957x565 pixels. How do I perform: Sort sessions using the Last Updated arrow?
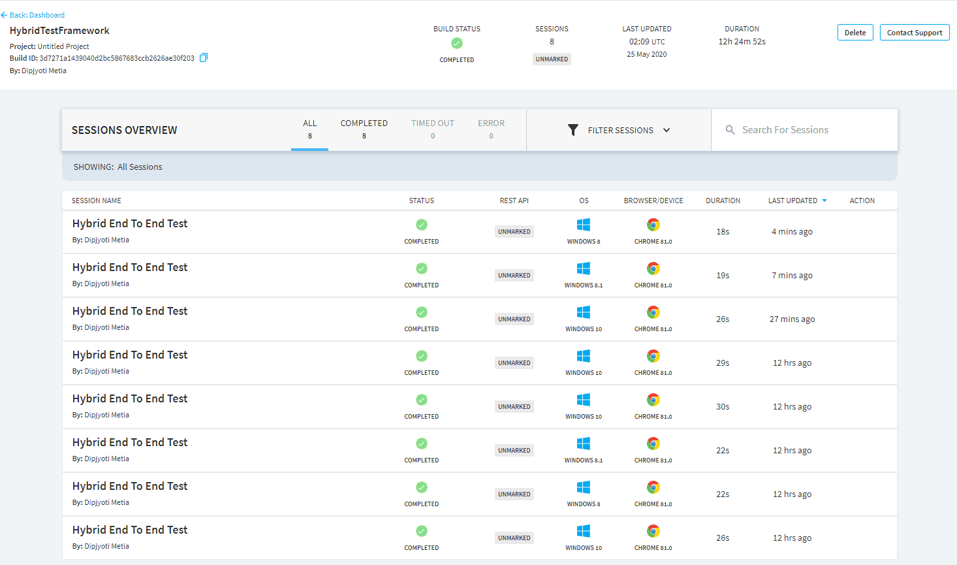click(x=824, y=201)
